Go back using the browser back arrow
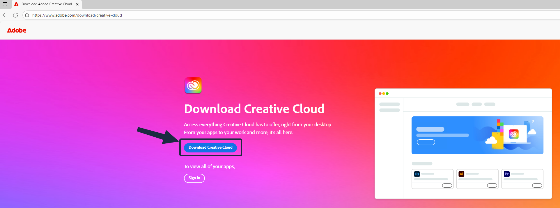This screenshot has height=208, width=560. pos(5,15)
